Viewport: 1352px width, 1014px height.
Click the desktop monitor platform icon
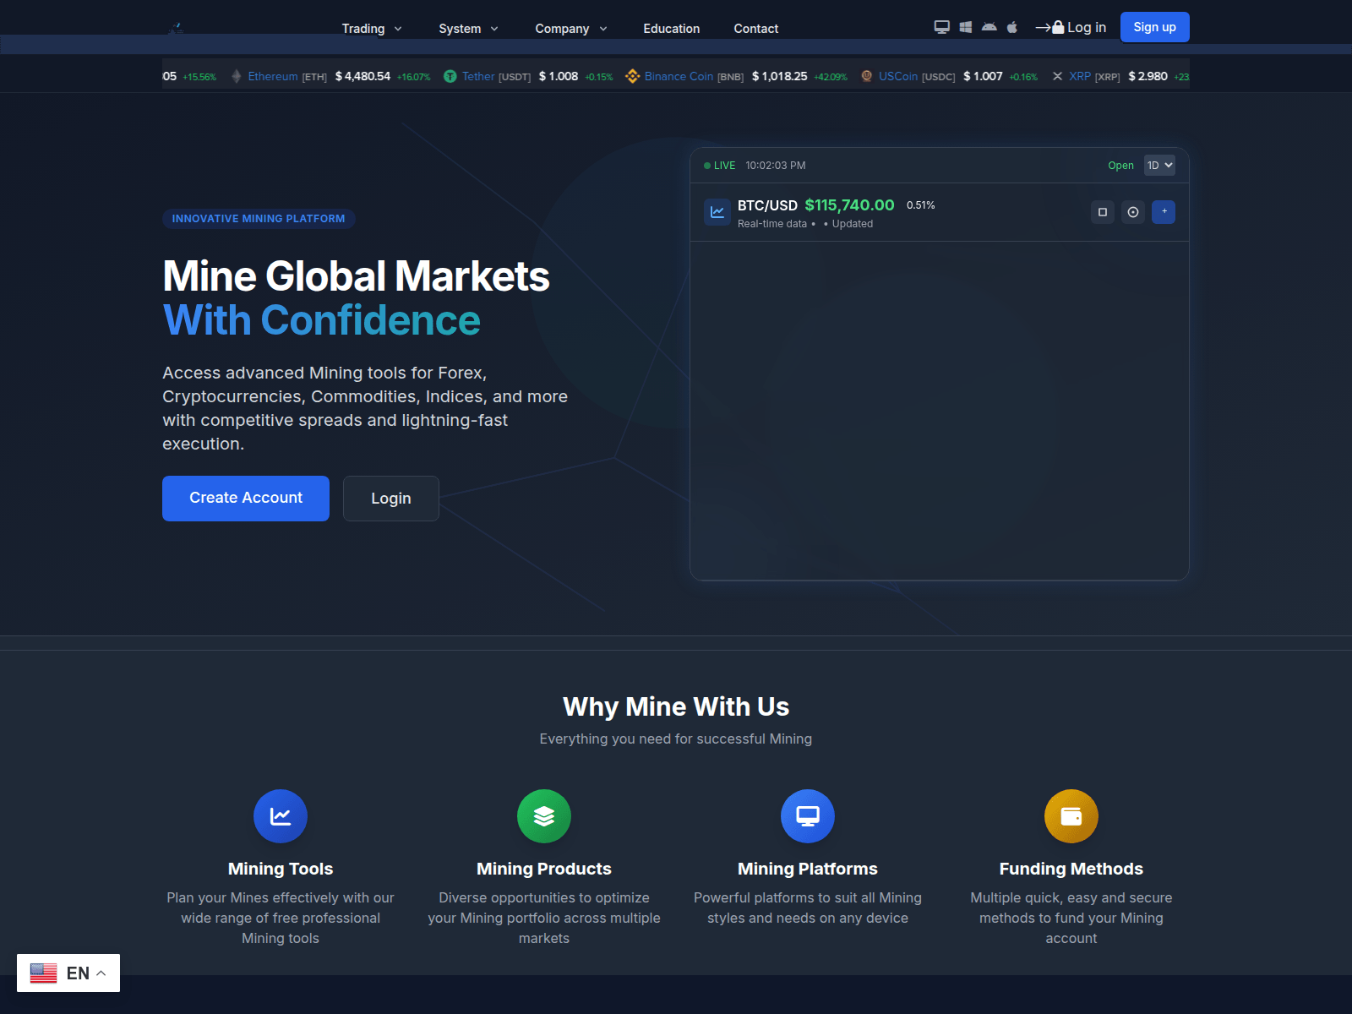click(x=941, y=27)
